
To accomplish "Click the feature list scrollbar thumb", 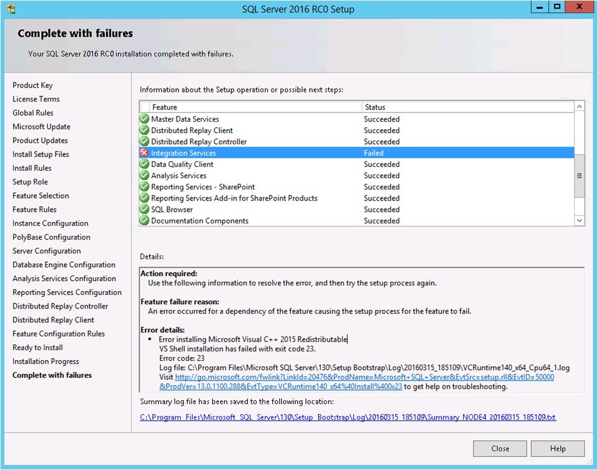I will (x=579, y=176).
